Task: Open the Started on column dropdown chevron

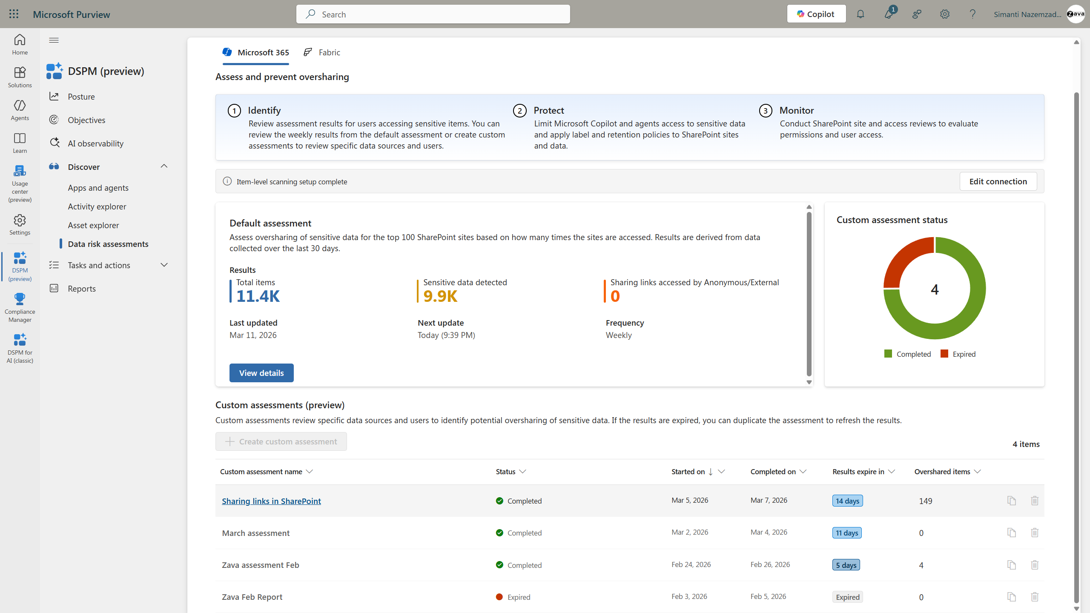Action: point(721,472)
